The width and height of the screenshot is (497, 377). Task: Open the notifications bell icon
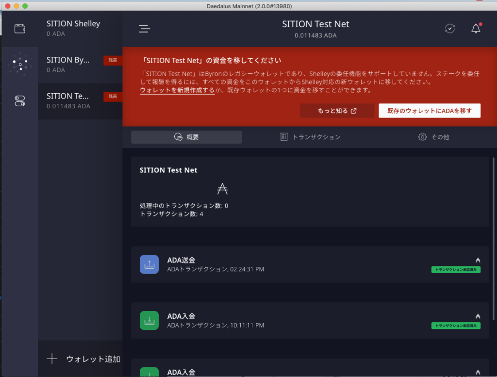point(476,29)
